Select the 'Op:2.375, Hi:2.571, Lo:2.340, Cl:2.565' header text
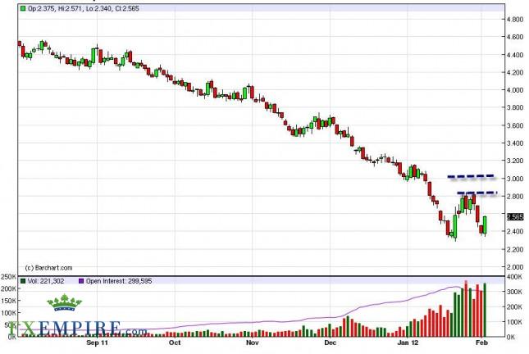Image resolution: width=529 pixels, height=354 pixels. pyautogui.click(x=84, y=8)
